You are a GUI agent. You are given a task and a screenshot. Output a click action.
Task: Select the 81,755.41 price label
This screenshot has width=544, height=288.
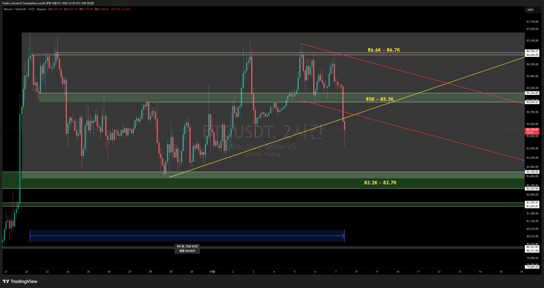(532, 203)
